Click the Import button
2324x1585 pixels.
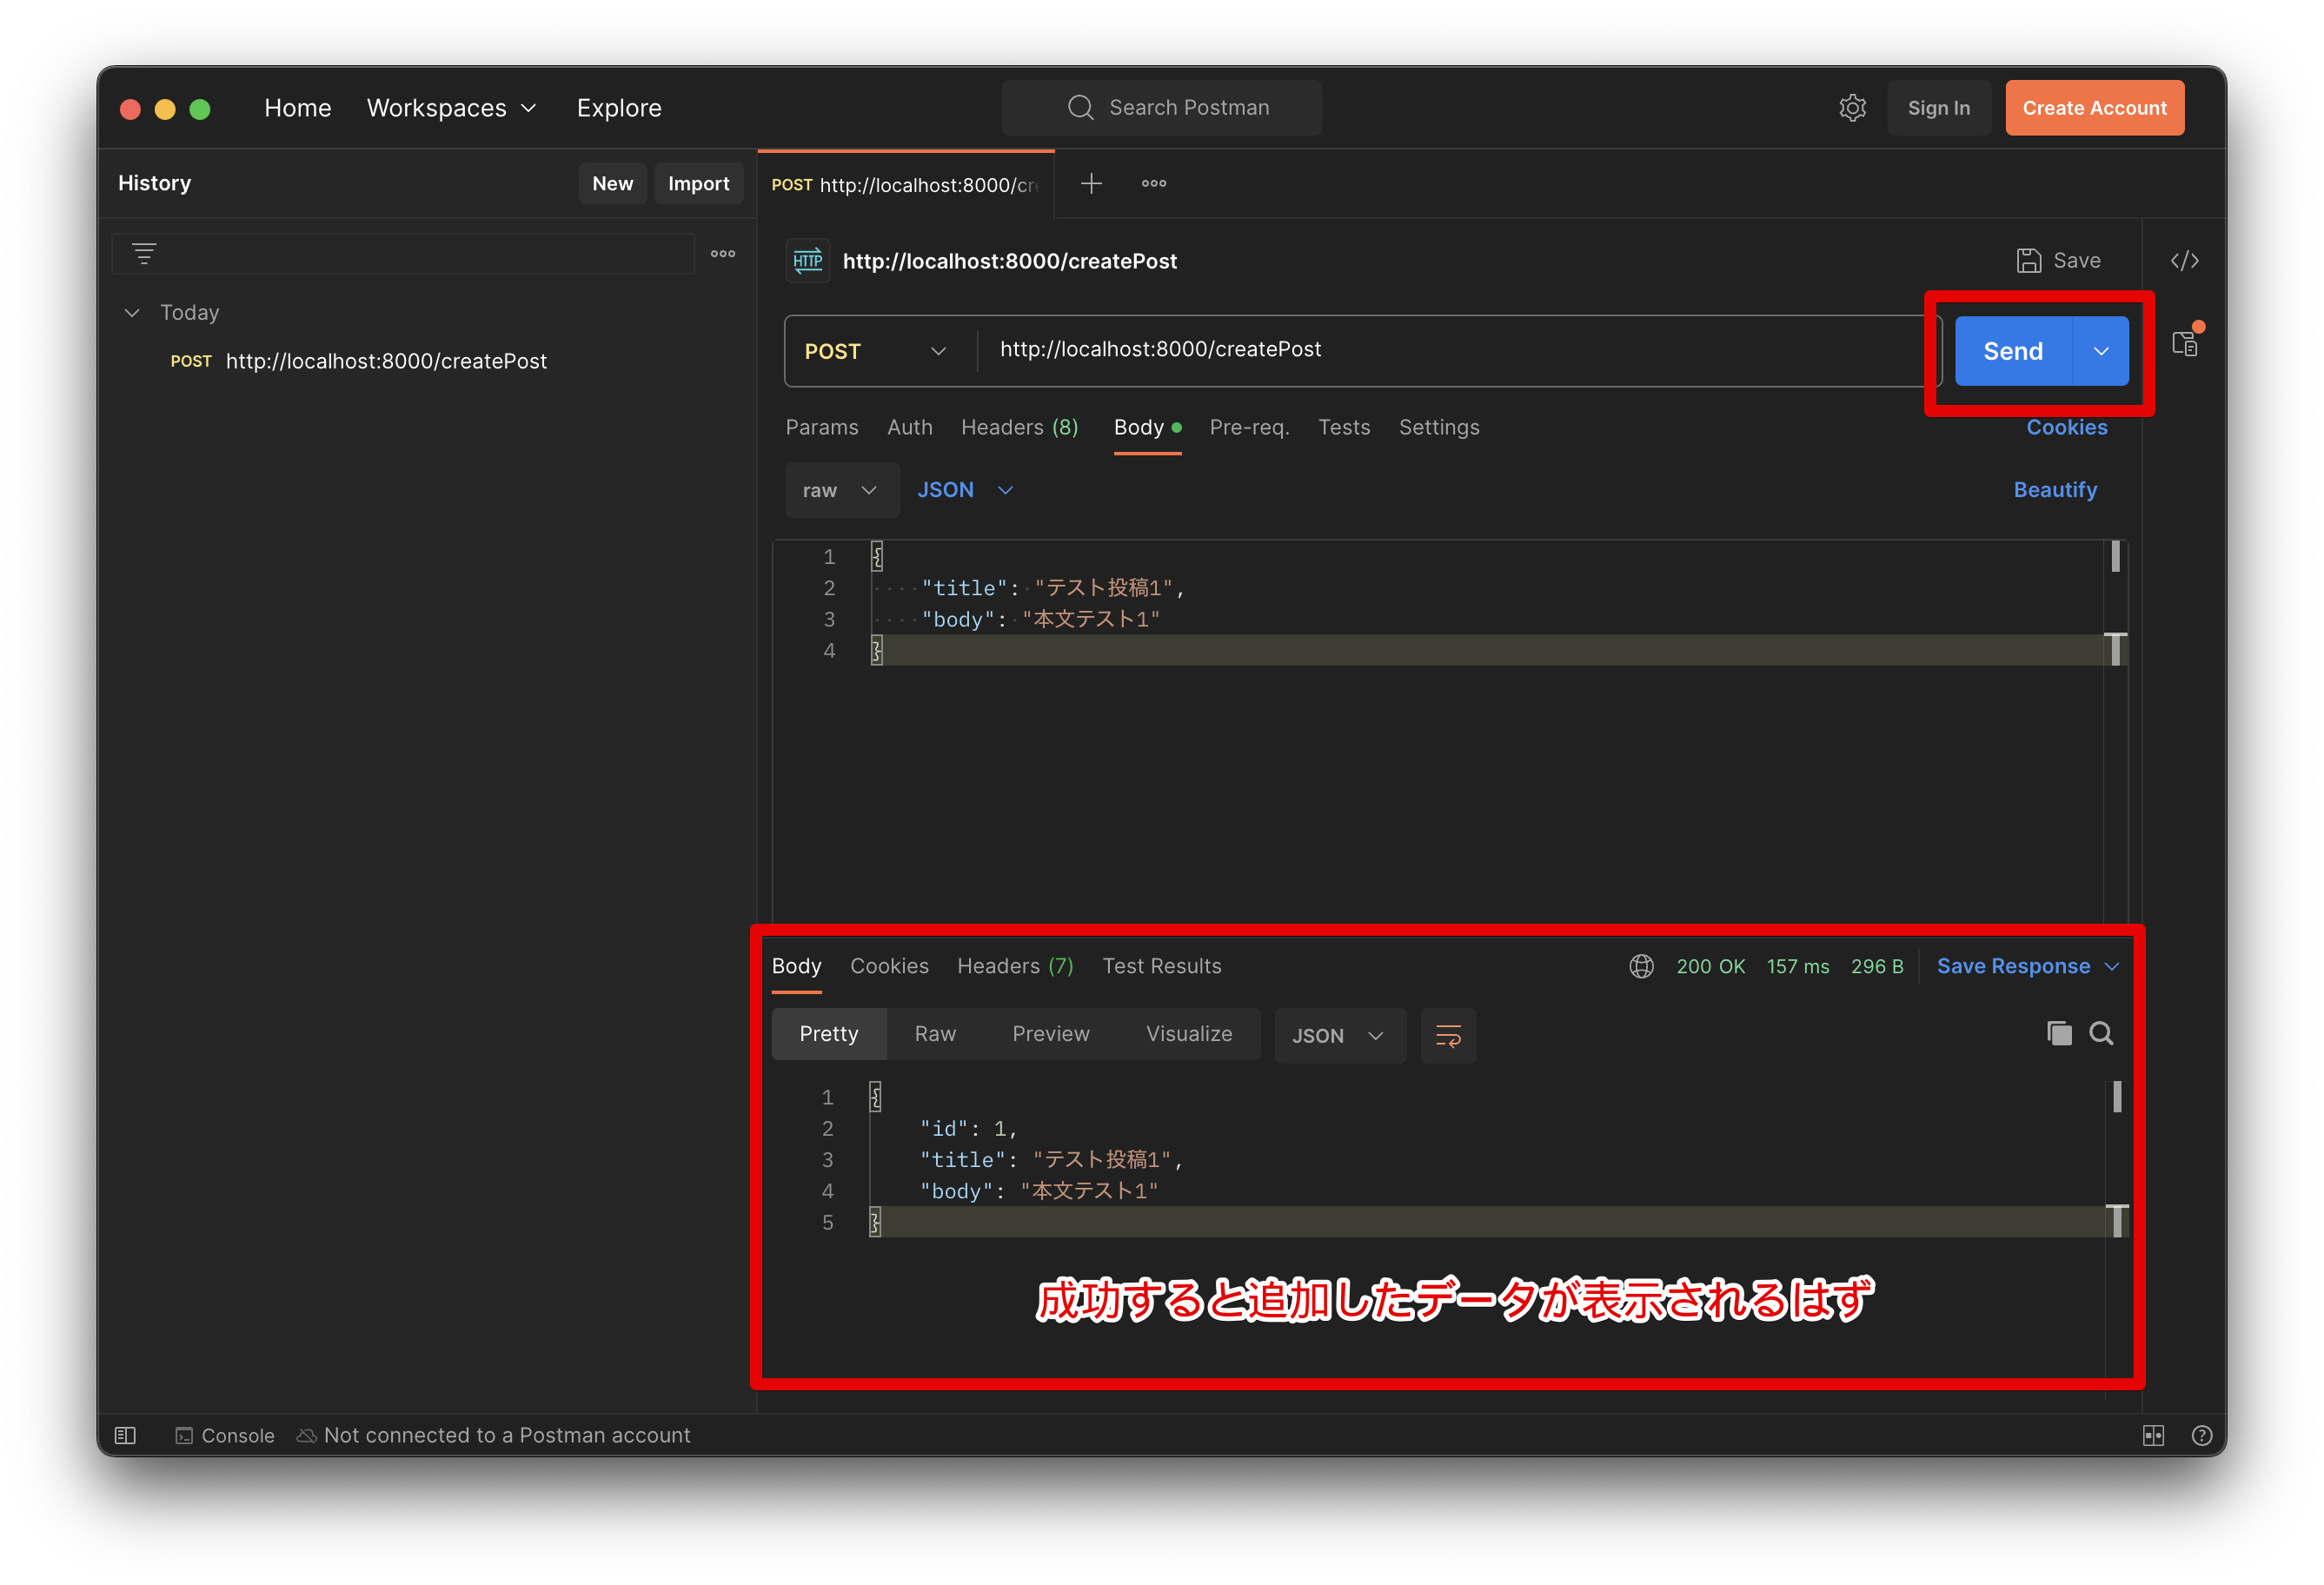[698, 183]
